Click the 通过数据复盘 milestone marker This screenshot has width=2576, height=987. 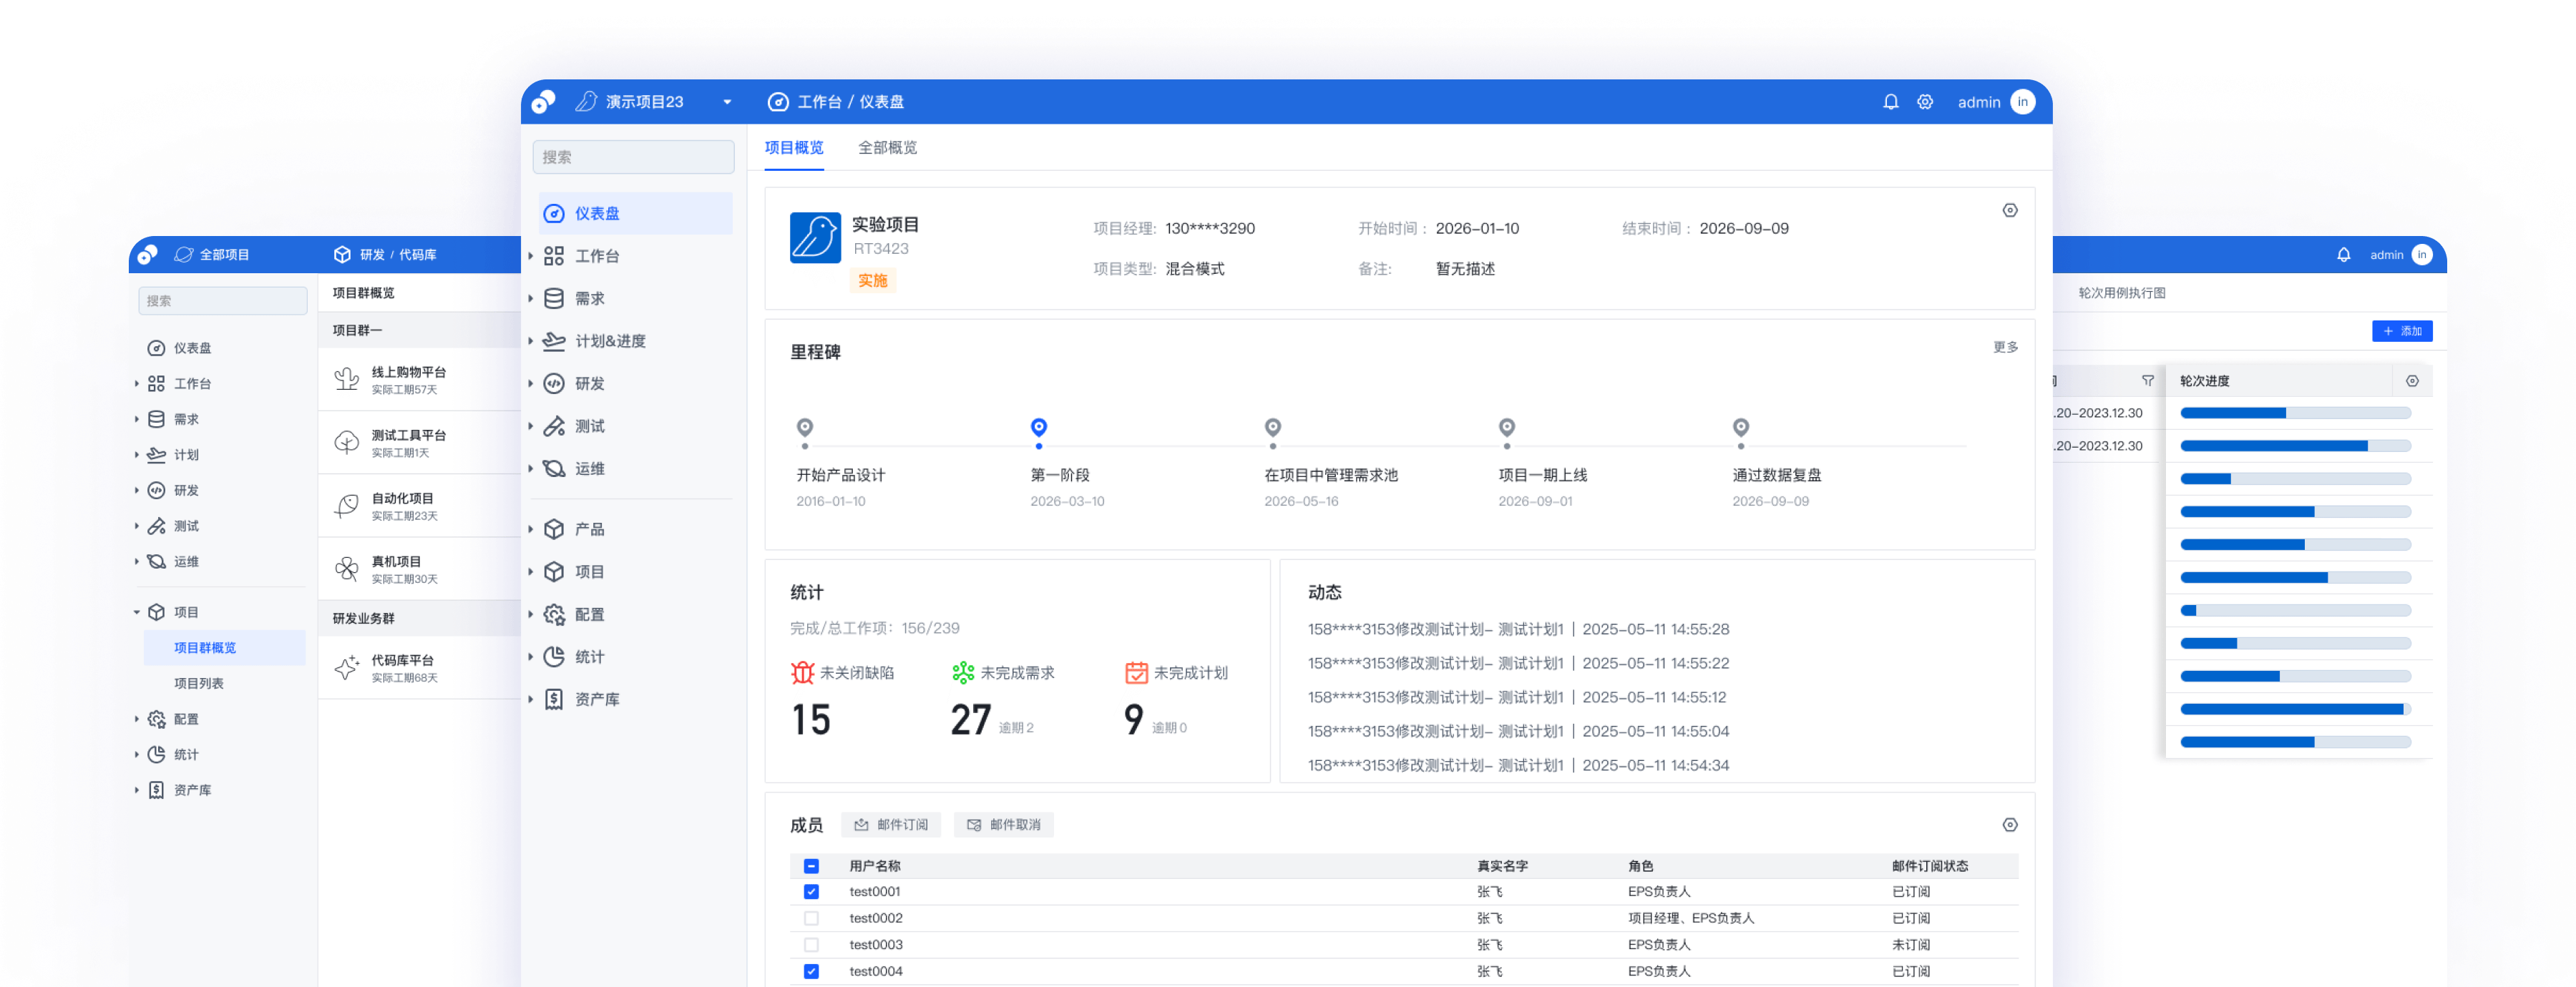tap(1741, 429)
